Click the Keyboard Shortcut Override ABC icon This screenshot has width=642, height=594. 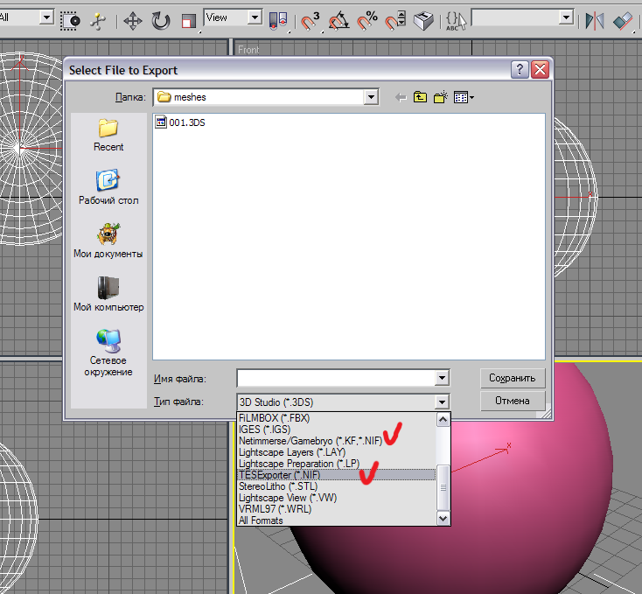(x=456, y=20)
